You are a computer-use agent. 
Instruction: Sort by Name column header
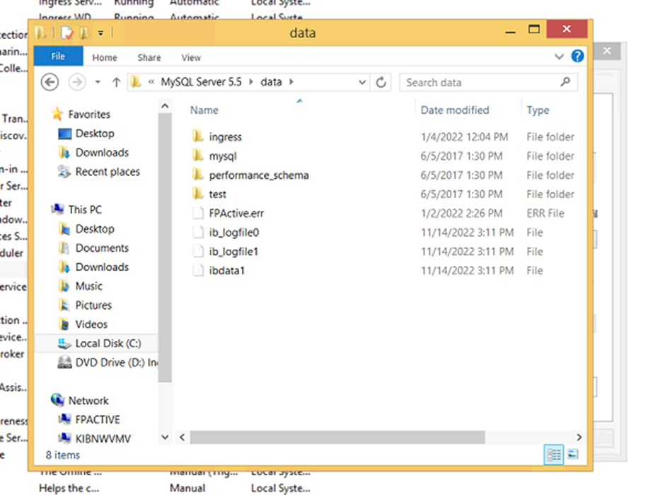click(204, 110)
